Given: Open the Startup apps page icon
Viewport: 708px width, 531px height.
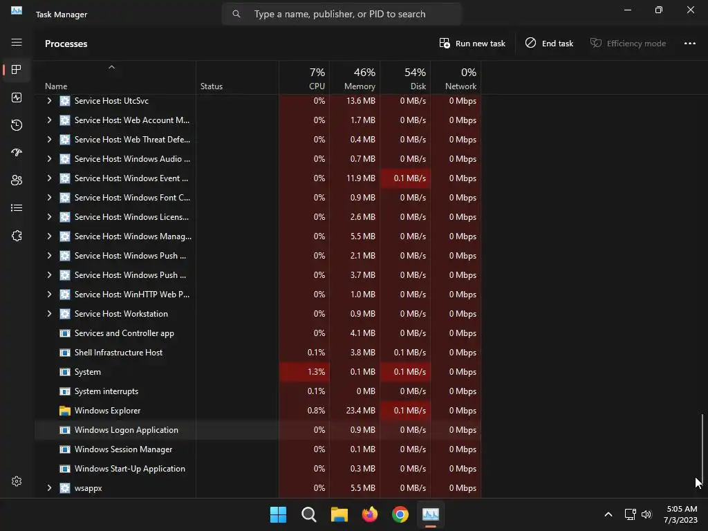Looking at the screenshot, I should click(17, 153).
